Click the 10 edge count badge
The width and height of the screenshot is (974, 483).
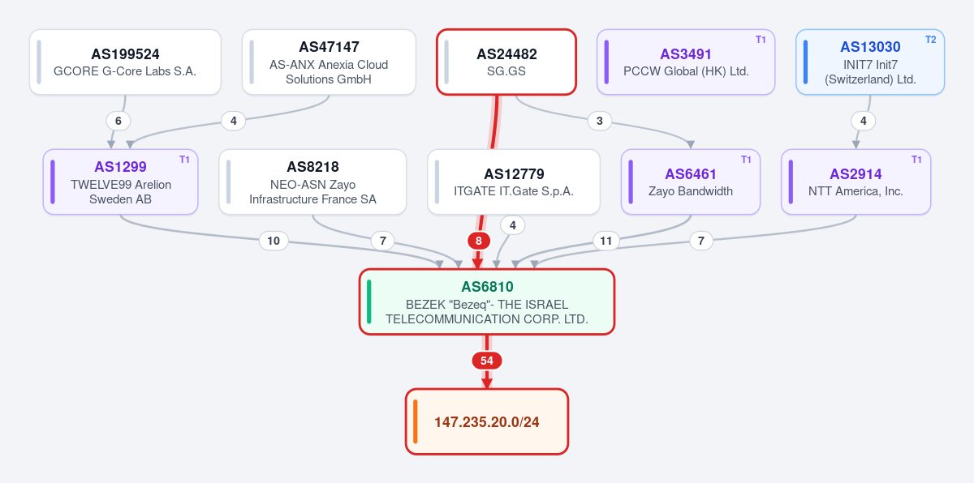click(x=274, y=241)
